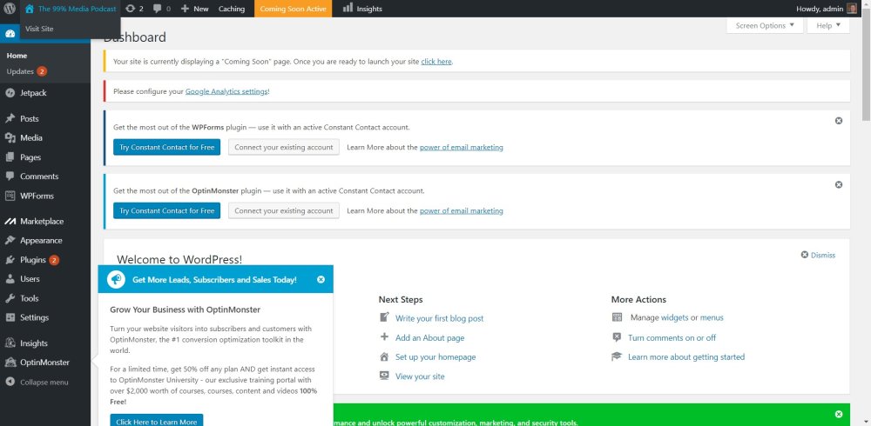Image resolution: width=871 pixels, height=426 pixels.
Task: Click the New plus icon
Action: [185, 9]
